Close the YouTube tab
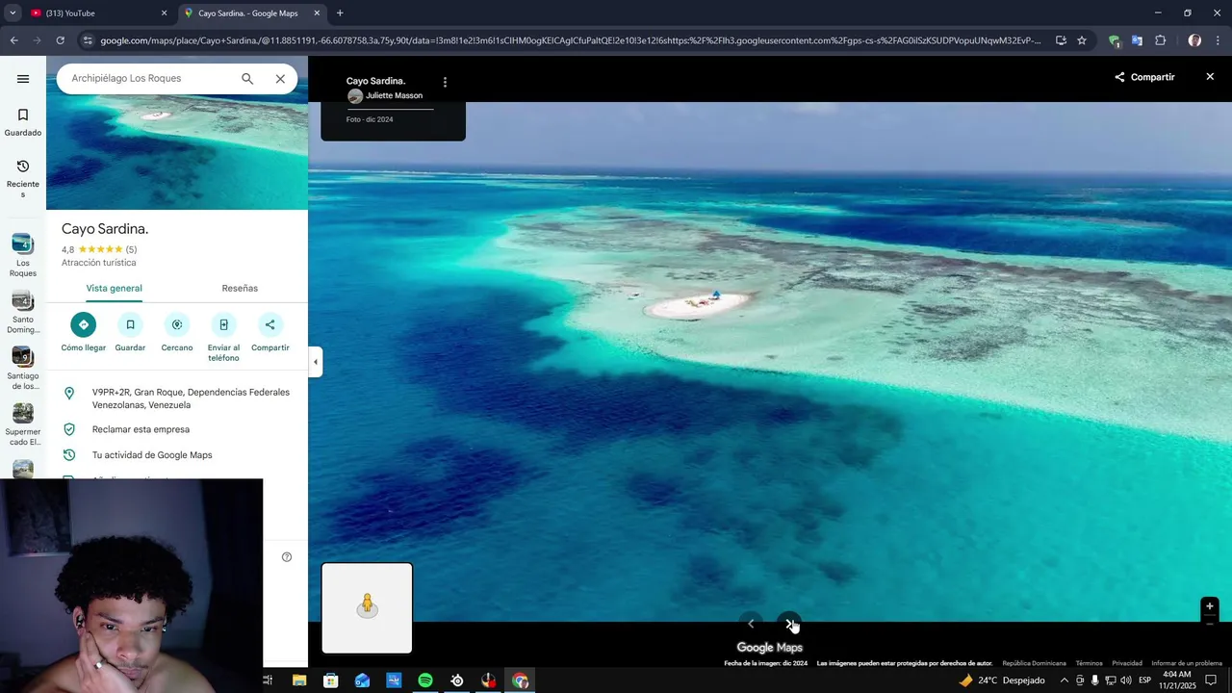The image size is (1232, 693). (x=164, y=13)
